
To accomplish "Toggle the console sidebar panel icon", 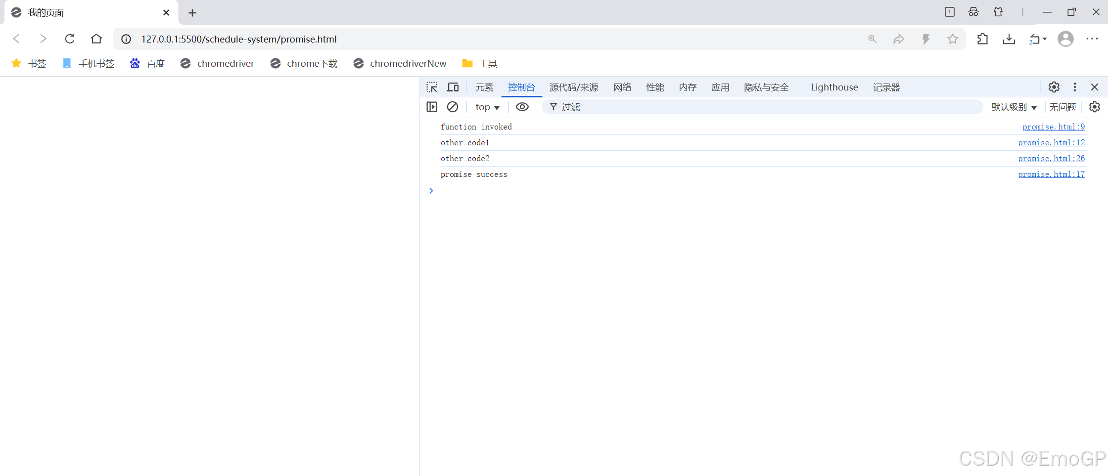I will (432, 107).
